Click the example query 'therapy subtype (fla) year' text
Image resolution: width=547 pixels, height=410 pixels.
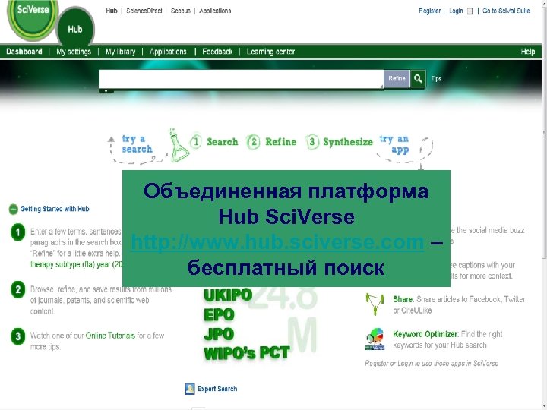pyautogui.click(x=77, y=265)
